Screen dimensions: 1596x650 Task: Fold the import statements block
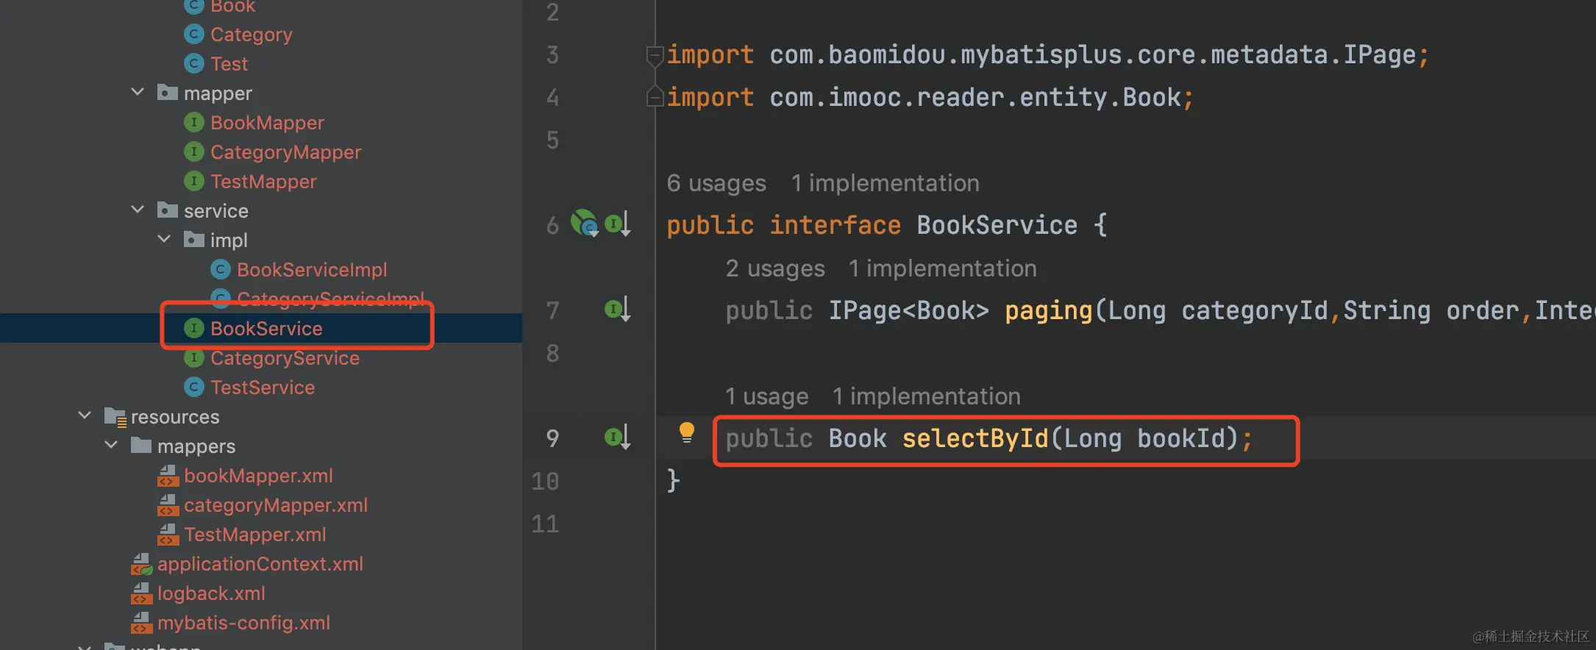(654, 55)
